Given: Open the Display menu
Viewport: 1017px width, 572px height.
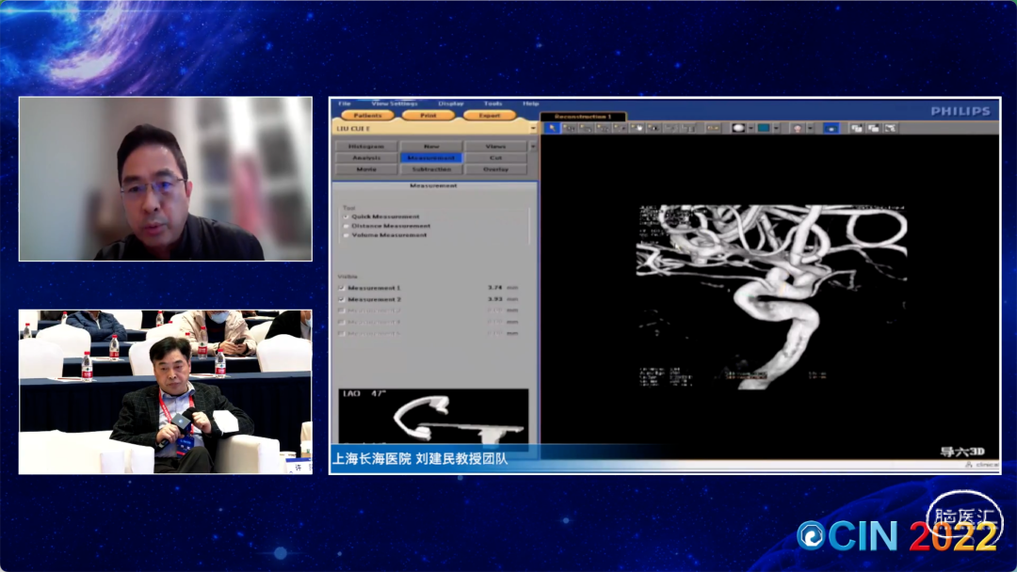Looking at the screenshot, I should tap(451, 103).
